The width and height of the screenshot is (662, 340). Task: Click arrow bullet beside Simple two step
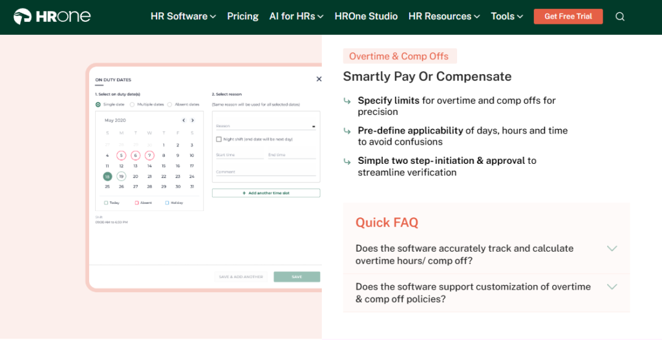tap(347, 161)
